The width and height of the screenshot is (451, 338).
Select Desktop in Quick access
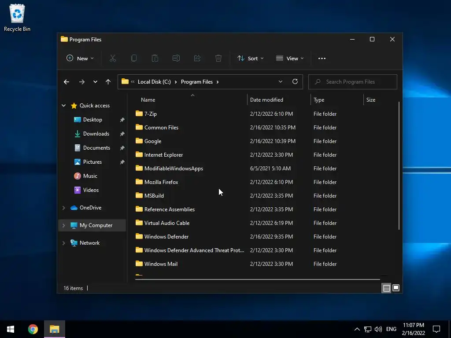point(92,120)
